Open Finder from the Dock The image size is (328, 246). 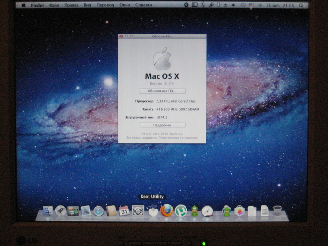48,211
